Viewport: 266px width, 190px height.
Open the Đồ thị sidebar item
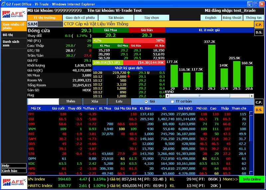(14, 35)
